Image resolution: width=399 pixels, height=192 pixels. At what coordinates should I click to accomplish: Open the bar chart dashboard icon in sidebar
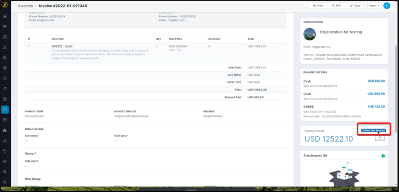(5, 16)
